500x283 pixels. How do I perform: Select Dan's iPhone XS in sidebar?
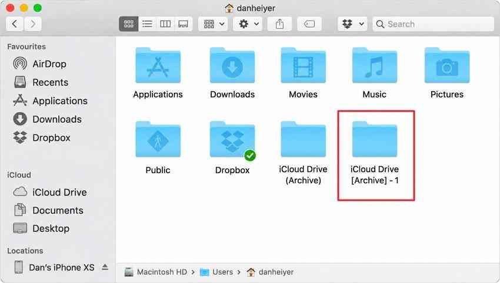point(54,267)
